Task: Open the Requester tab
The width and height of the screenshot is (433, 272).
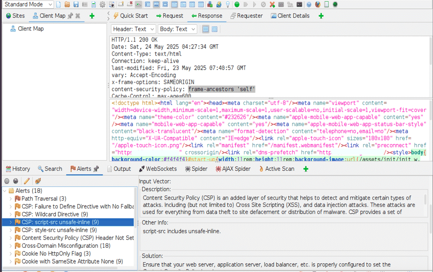Action: pos(247,16)
